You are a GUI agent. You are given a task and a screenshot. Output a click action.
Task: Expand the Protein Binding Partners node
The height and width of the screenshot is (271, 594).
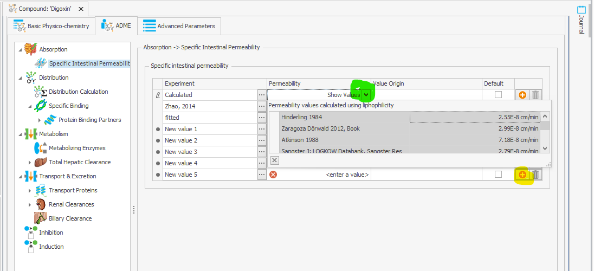[40, 120]
